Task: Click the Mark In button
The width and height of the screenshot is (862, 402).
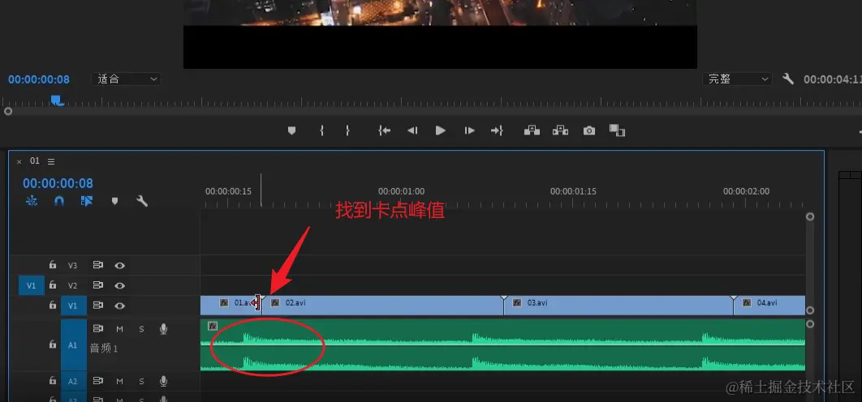Action: [321, 130]
